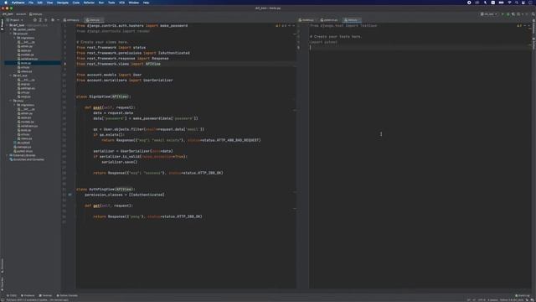Click warnings inspection indicator in right editor
Screen dimensions: 536x302
point(519,26)
